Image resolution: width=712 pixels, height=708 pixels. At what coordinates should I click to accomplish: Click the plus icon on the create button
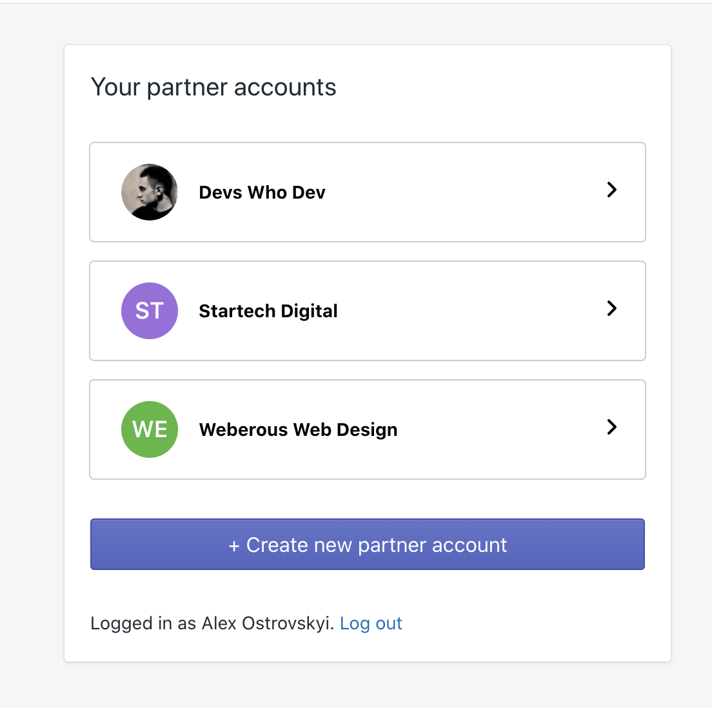(x=232, y=545)
